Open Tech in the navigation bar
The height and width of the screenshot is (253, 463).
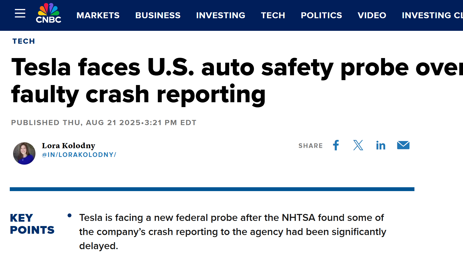point(273,15)
